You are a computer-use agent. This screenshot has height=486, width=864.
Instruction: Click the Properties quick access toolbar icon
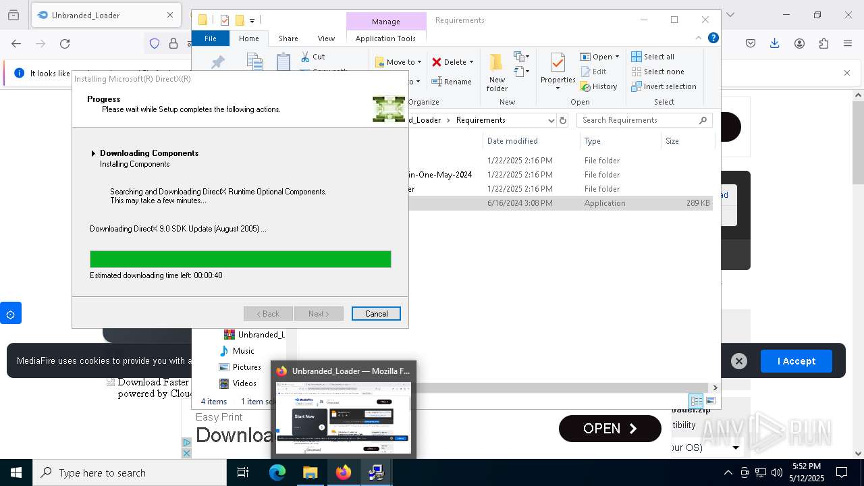click(x=225, y=20)
